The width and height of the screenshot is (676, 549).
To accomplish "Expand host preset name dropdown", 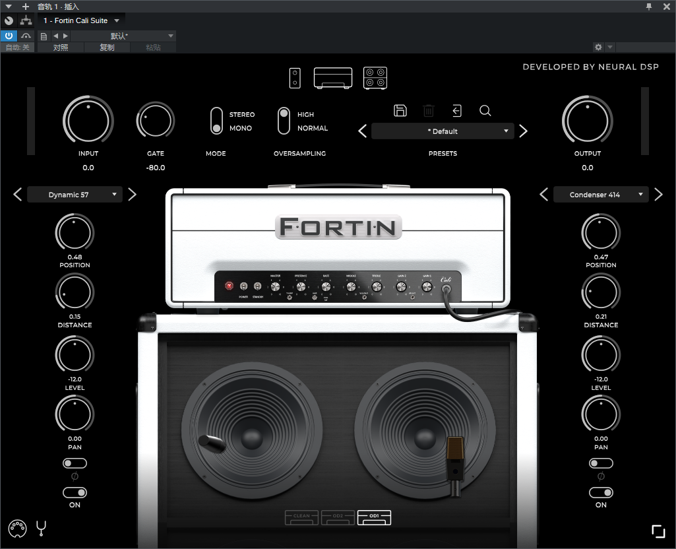I will tap(171, 36).
